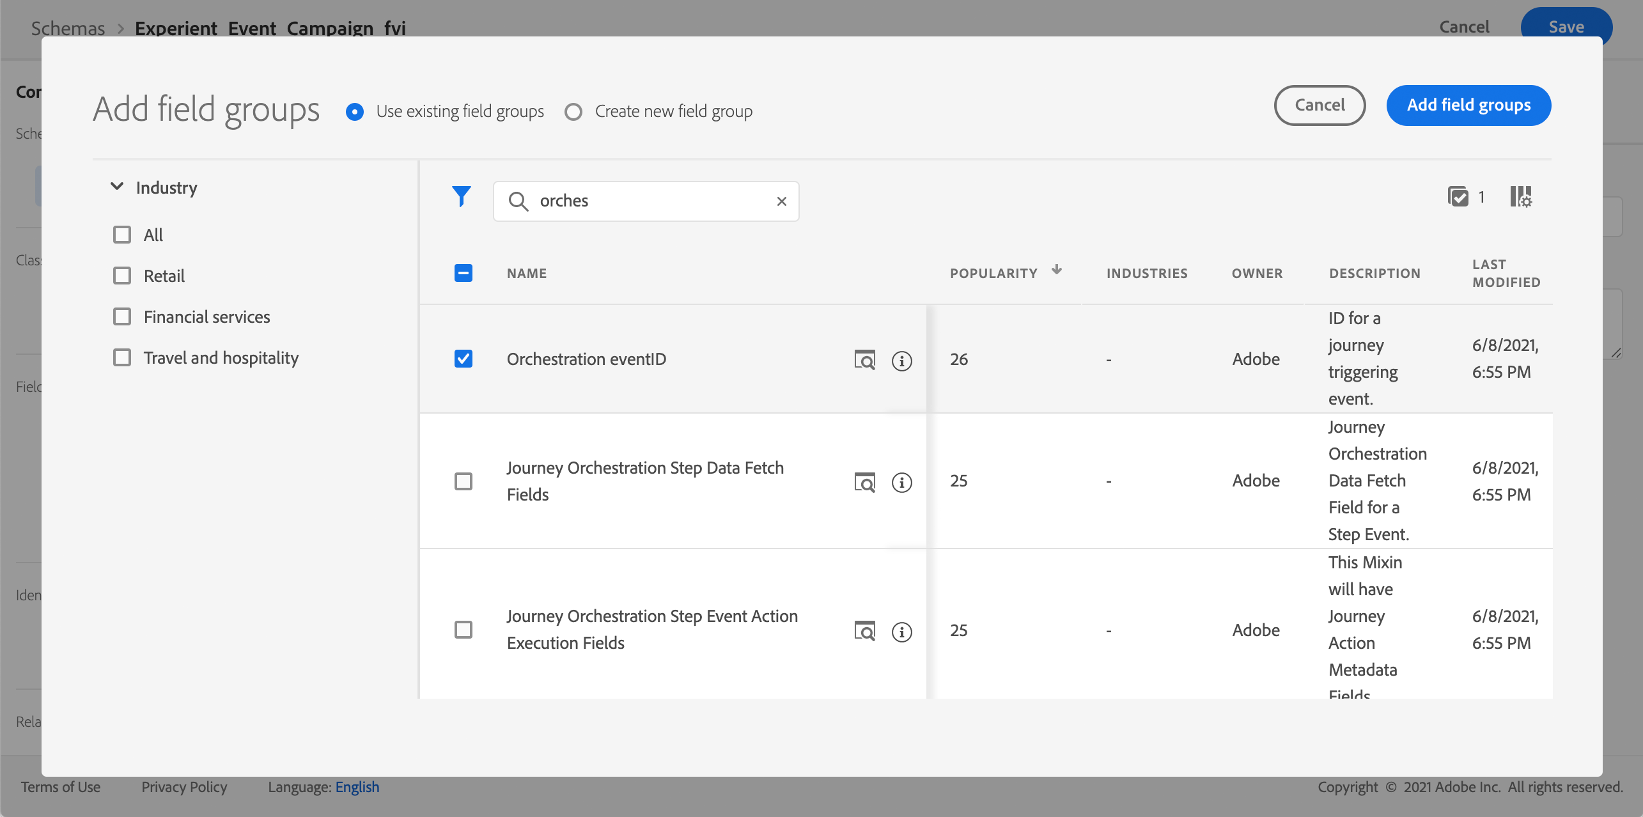1643x817 pixels.
Task: Preview Journey Orchestration Step Data Fetch Fields
Action: coord(864,482)
